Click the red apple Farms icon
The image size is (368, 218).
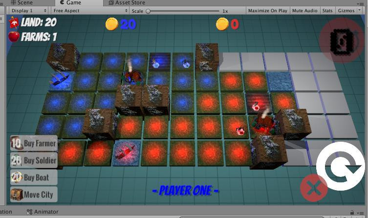[14, 36]
